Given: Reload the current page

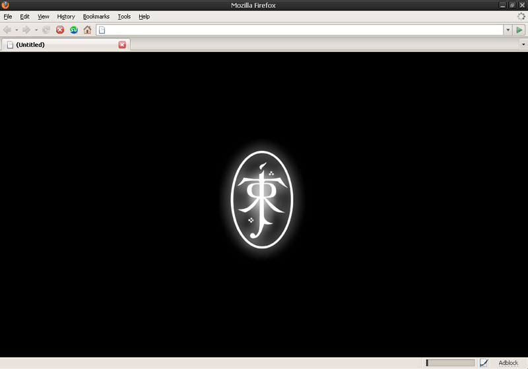Looking at the screenshot, I should click(46, 30).
